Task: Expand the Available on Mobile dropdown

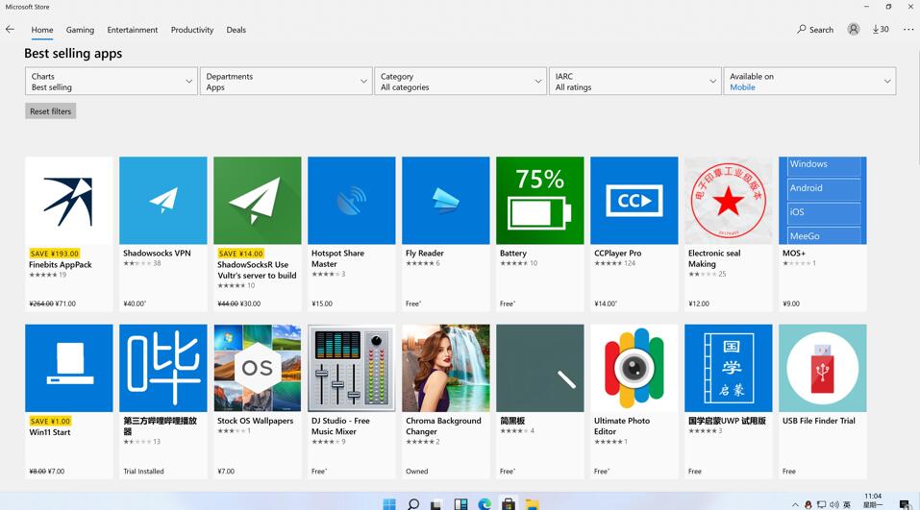Action: (809, 81)
